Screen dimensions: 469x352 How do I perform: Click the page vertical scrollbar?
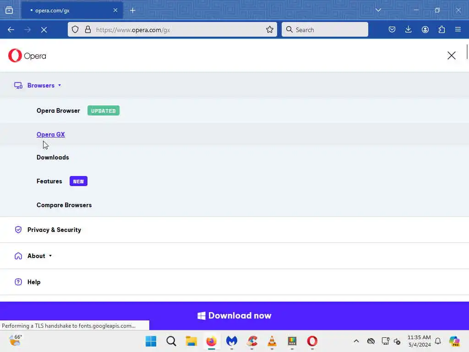(467, 52)
